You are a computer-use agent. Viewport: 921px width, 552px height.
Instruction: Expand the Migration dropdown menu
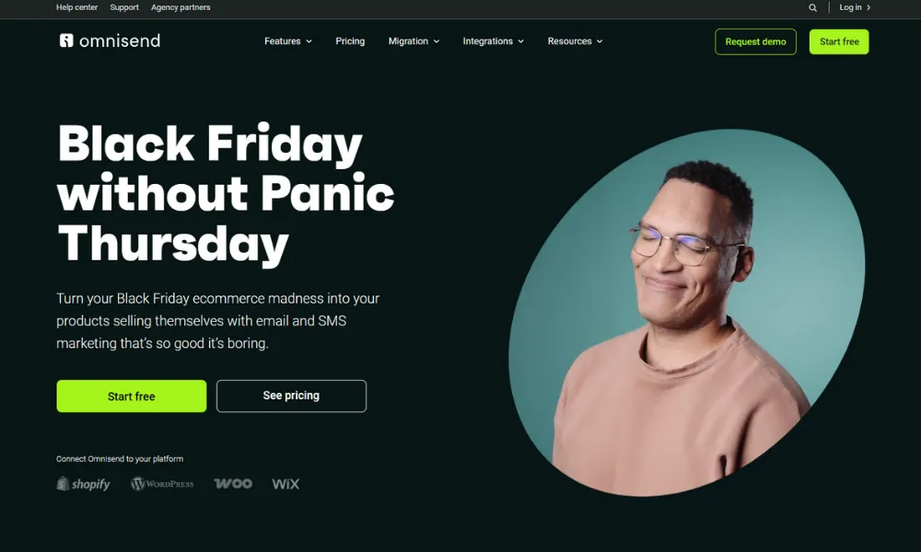pyautogui.click(x=414, y=41)
